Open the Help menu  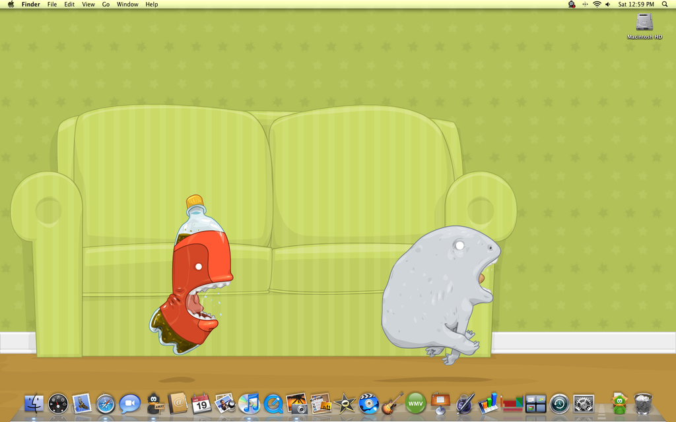tap(152, 5)
